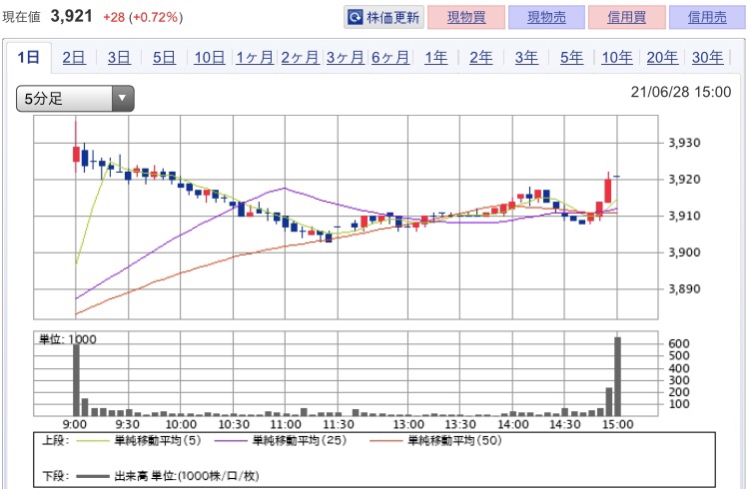Click the arrow on the 5分足 dropdown
This screenshot has height=489, width=749.
pyautogui.click(x=123, y=99)
